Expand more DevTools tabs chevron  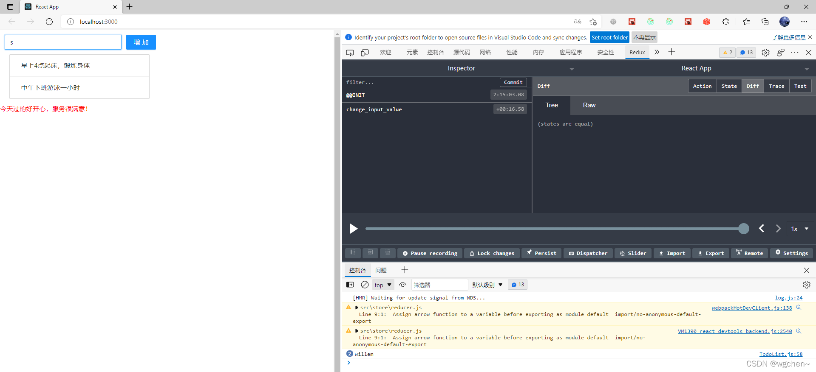coord(657,52)
